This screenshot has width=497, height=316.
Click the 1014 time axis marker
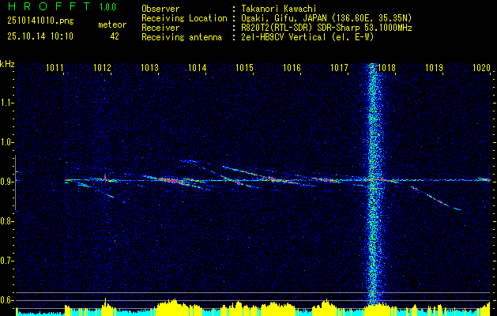pyautogui.click(x=198, y=67)
